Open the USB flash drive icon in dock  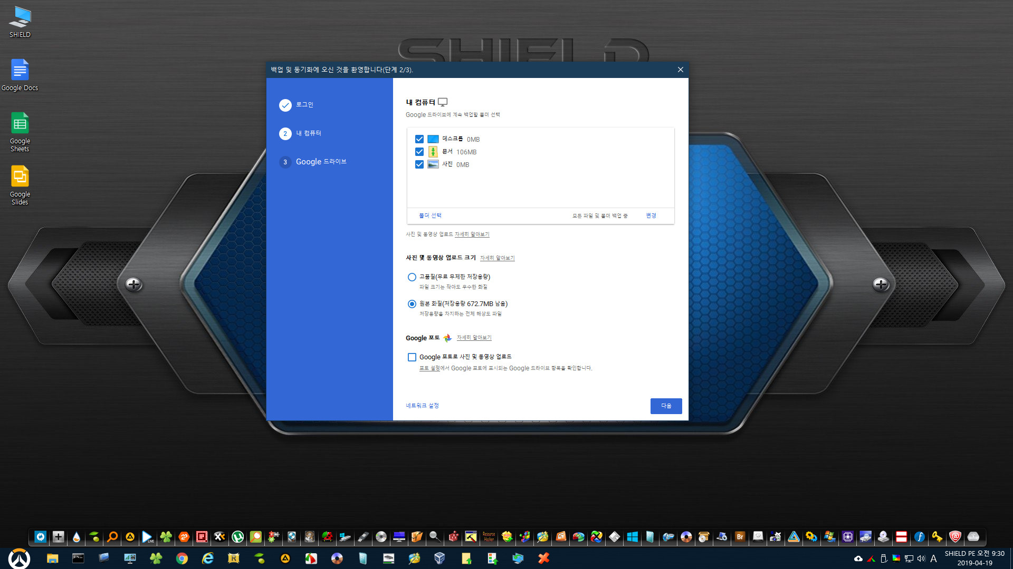tap(363, 537)
